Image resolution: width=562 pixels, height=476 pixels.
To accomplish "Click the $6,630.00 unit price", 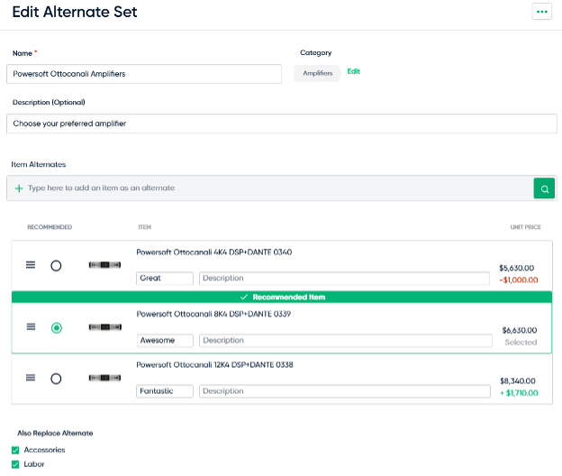I will pyautogui.click(x=520, y=330).
